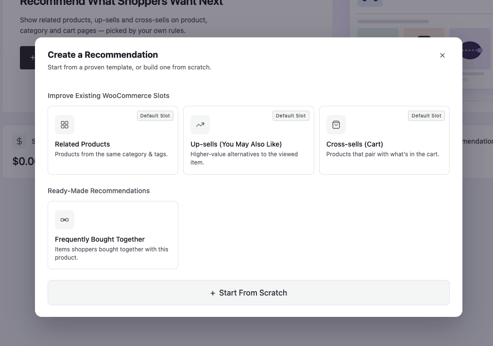Click 'Products that pair with what's in the cart.'
This screenshot has height=346, width=493.
[383, 154]
